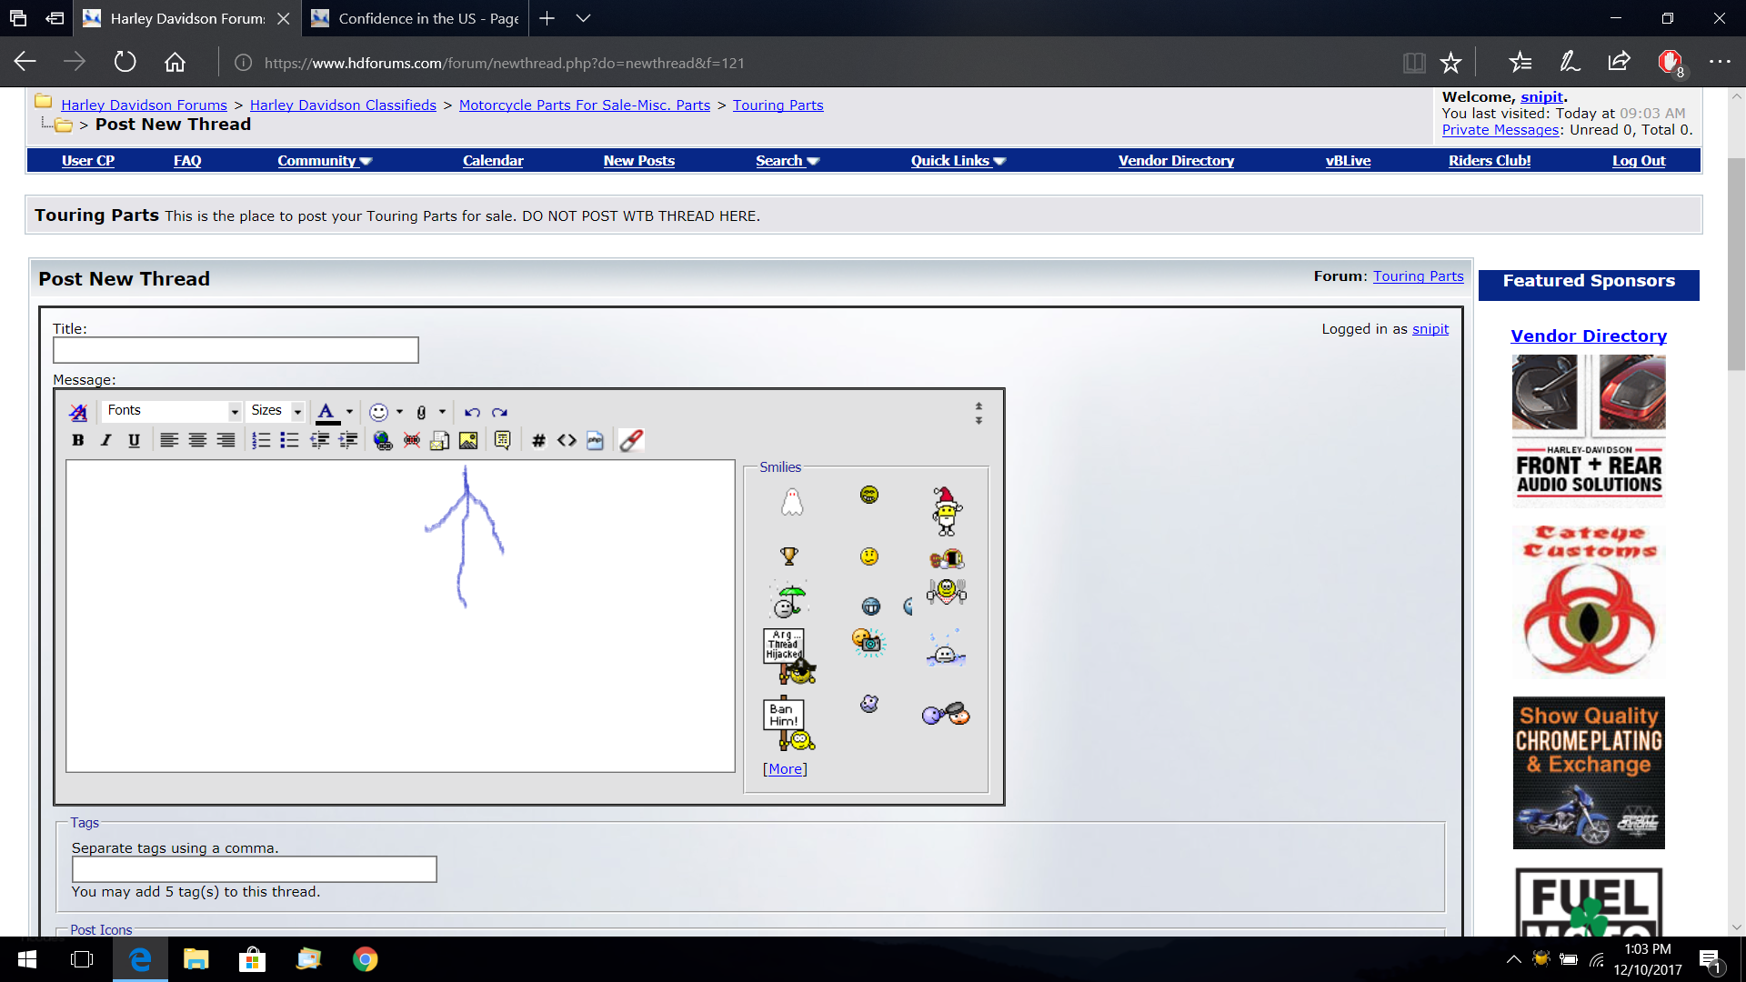Click the ordered list icon
This screenshot has height=982, width=1746.
[261, 441]
